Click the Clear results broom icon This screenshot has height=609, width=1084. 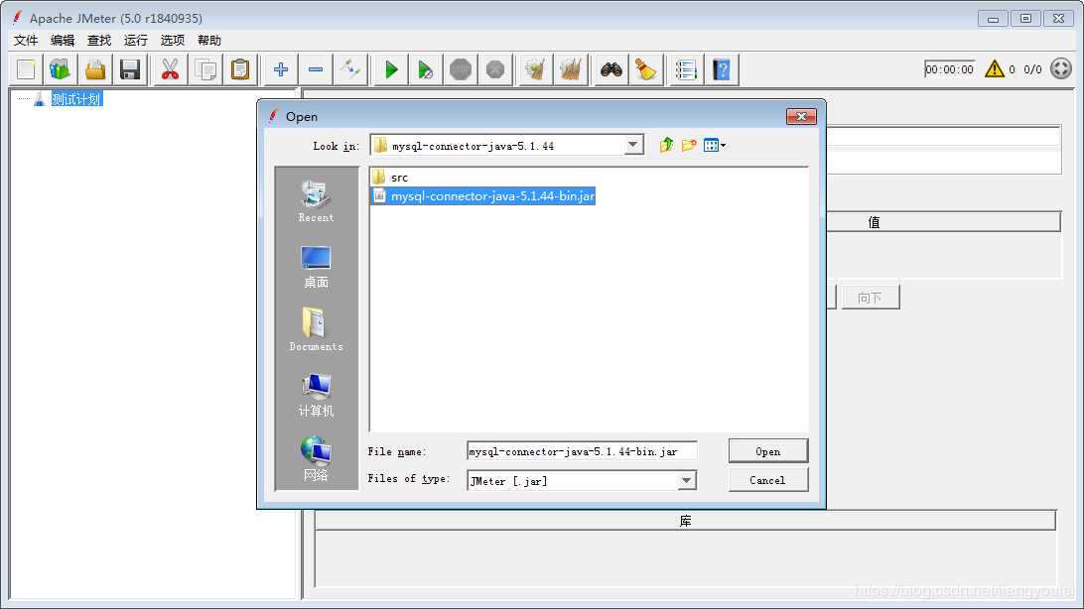535,69
